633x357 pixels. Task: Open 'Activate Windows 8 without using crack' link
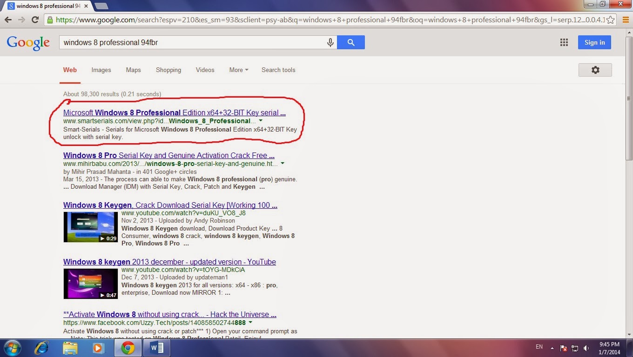click(x=170, y=314)
